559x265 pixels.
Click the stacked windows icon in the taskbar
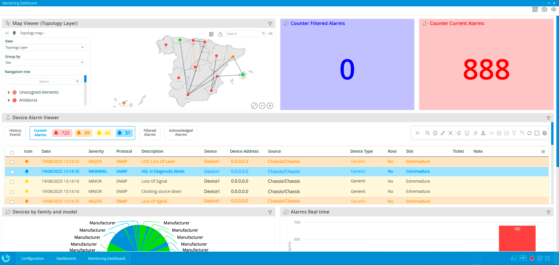[x=514, y=258]
